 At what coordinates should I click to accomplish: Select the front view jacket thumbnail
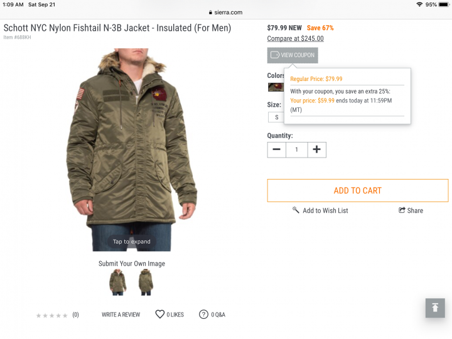point(117,282)
